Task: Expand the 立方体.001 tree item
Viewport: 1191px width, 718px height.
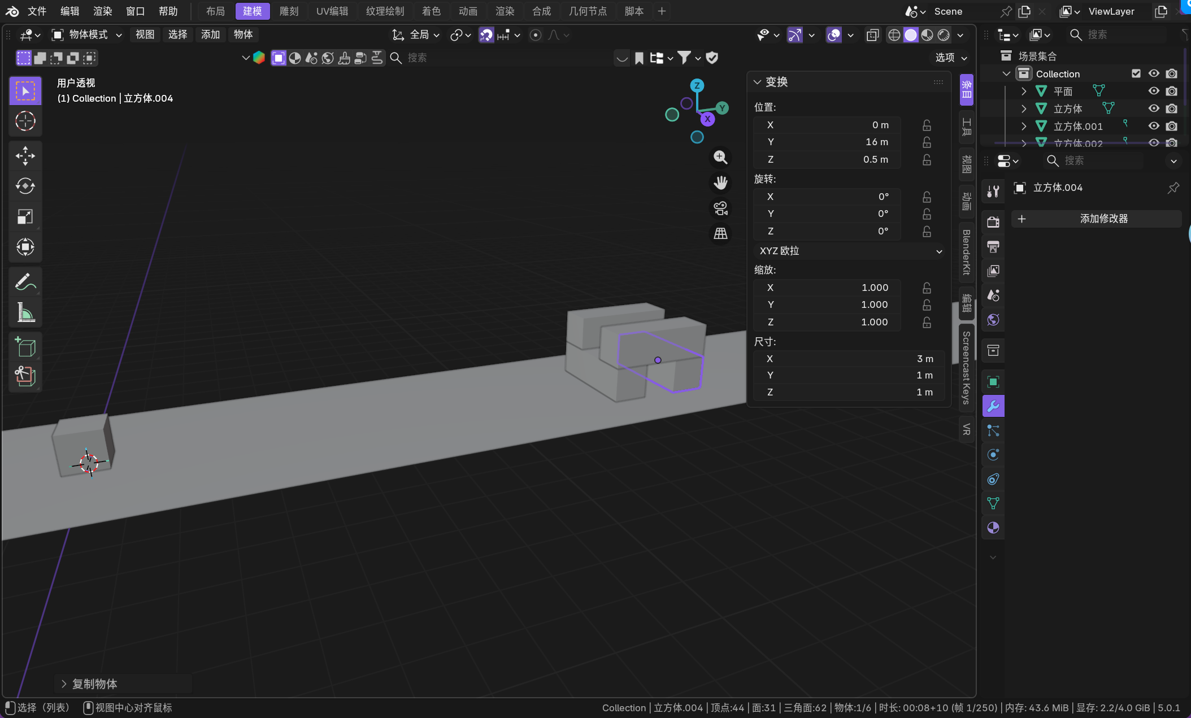Action: [1024, 126]
